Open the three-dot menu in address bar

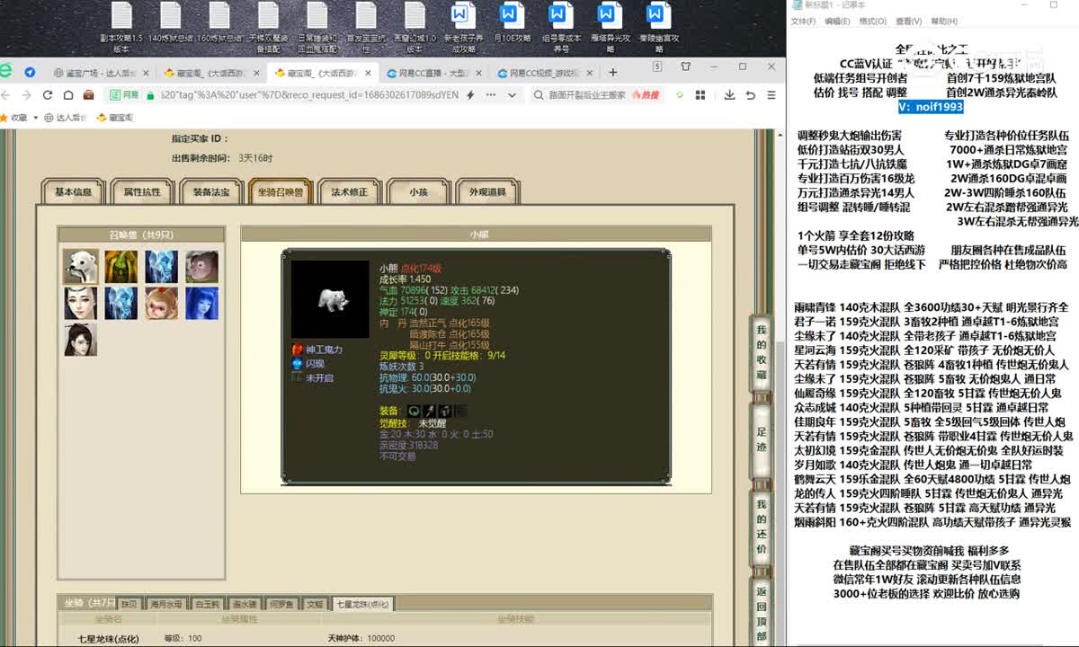pos(491,94)
